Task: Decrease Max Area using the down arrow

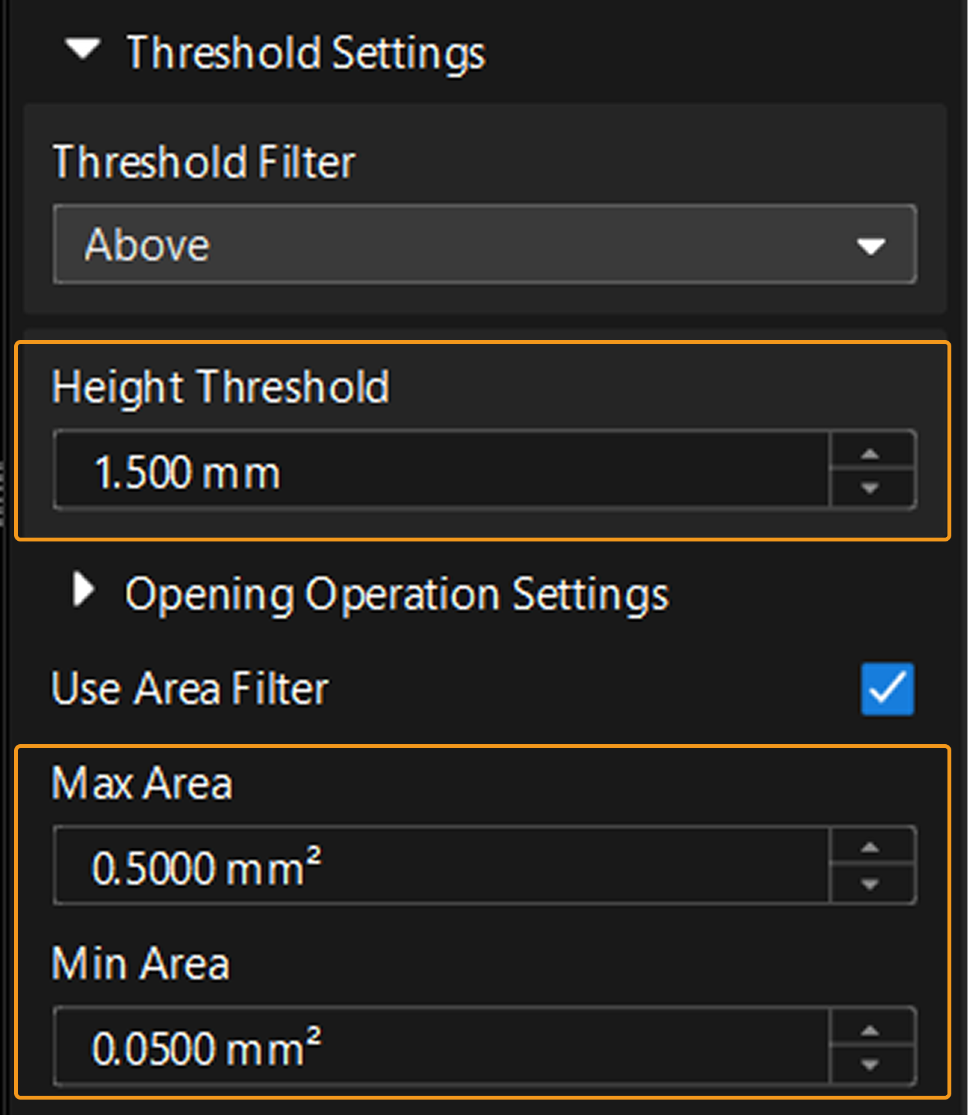Action: (x=871, y=885)
